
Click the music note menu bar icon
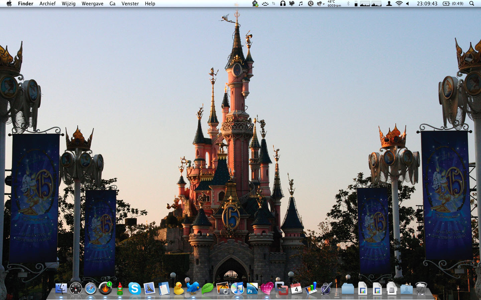301,4
